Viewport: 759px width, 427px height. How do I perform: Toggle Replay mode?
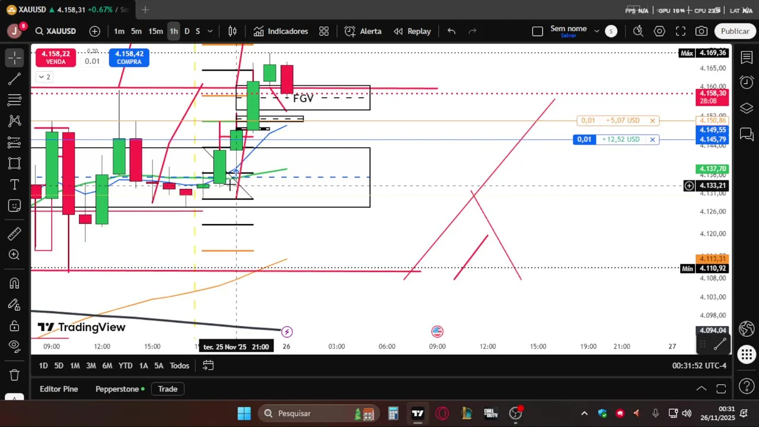tap(412, 31)
